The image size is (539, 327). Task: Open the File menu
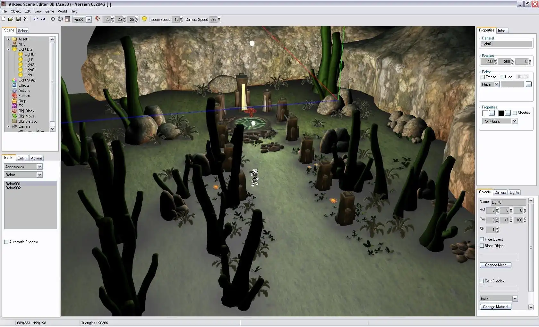4,11
